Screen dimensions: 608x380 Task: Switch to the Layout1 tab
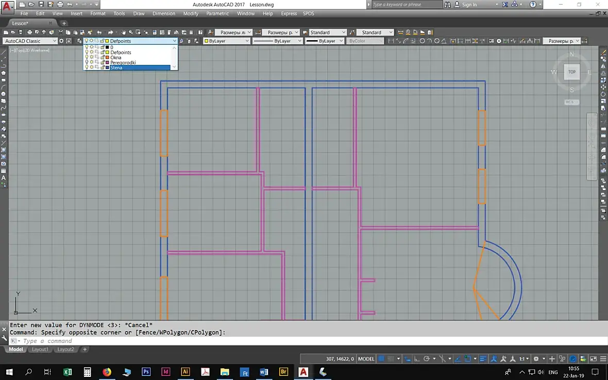40,350
